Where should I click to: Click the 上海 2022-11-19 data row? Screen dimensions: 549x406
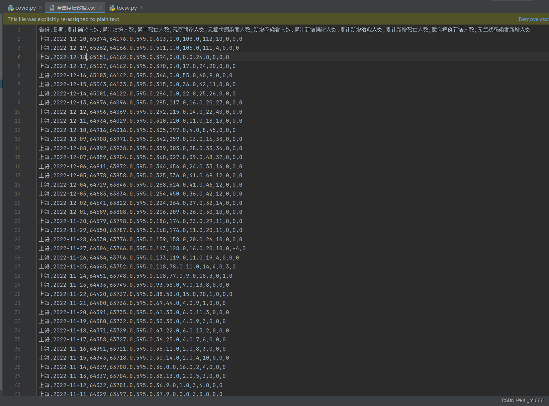coord(132,321)
